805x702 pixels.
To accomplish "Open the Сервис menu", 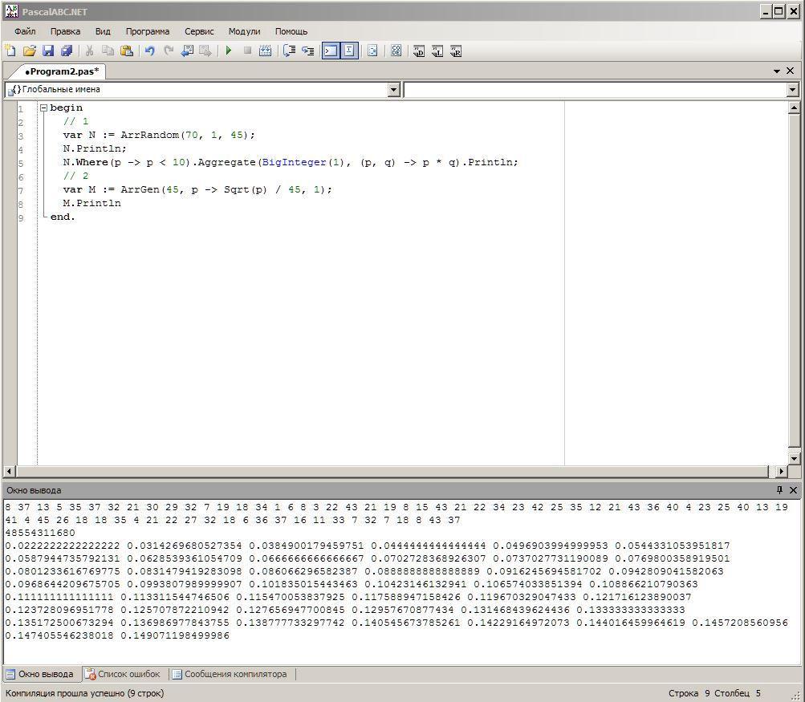I will pos(199,31).
